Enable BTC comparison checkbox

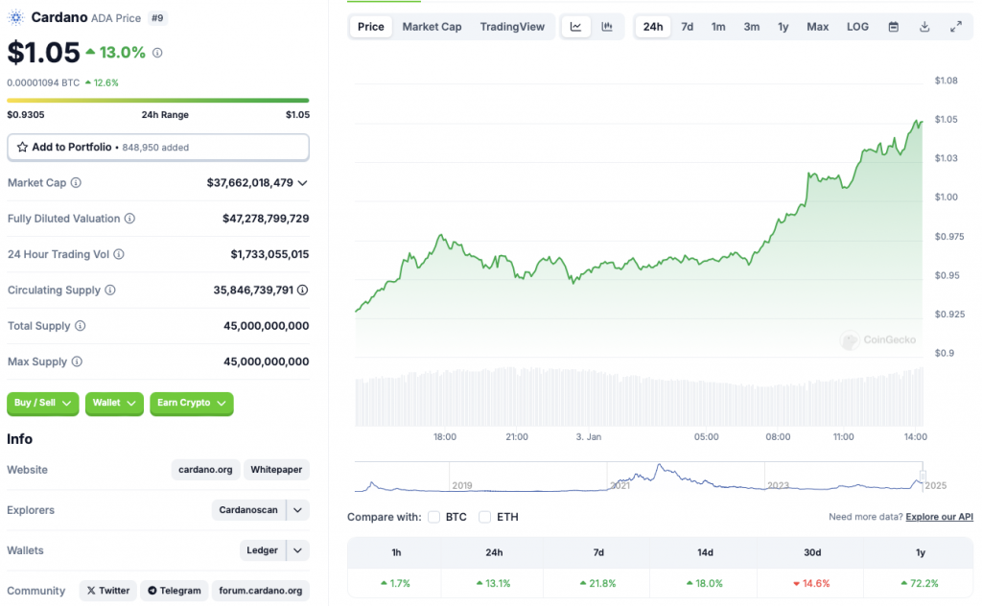click(434, 517)
